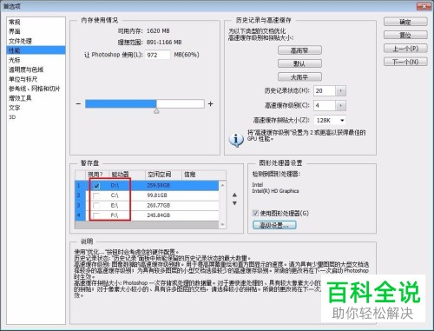Click the blue info icon near GPU tip
Screen dimensions: 434x331
[x=236, y=140]
